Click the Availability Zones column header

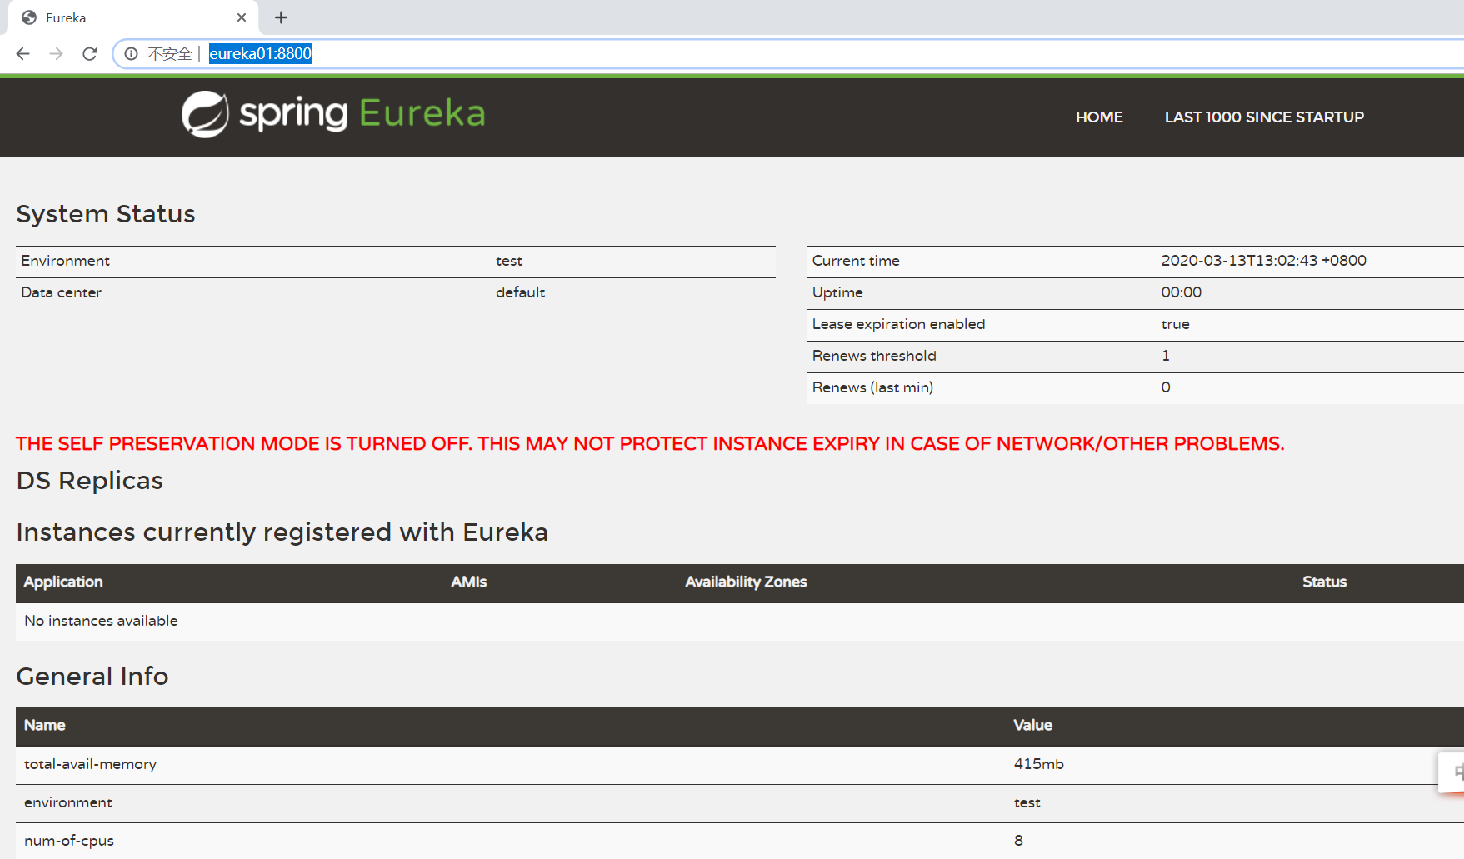point(746,582)
